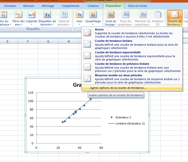
Task: Click the Étiquettes de données icon
Action: pos(47,15)
